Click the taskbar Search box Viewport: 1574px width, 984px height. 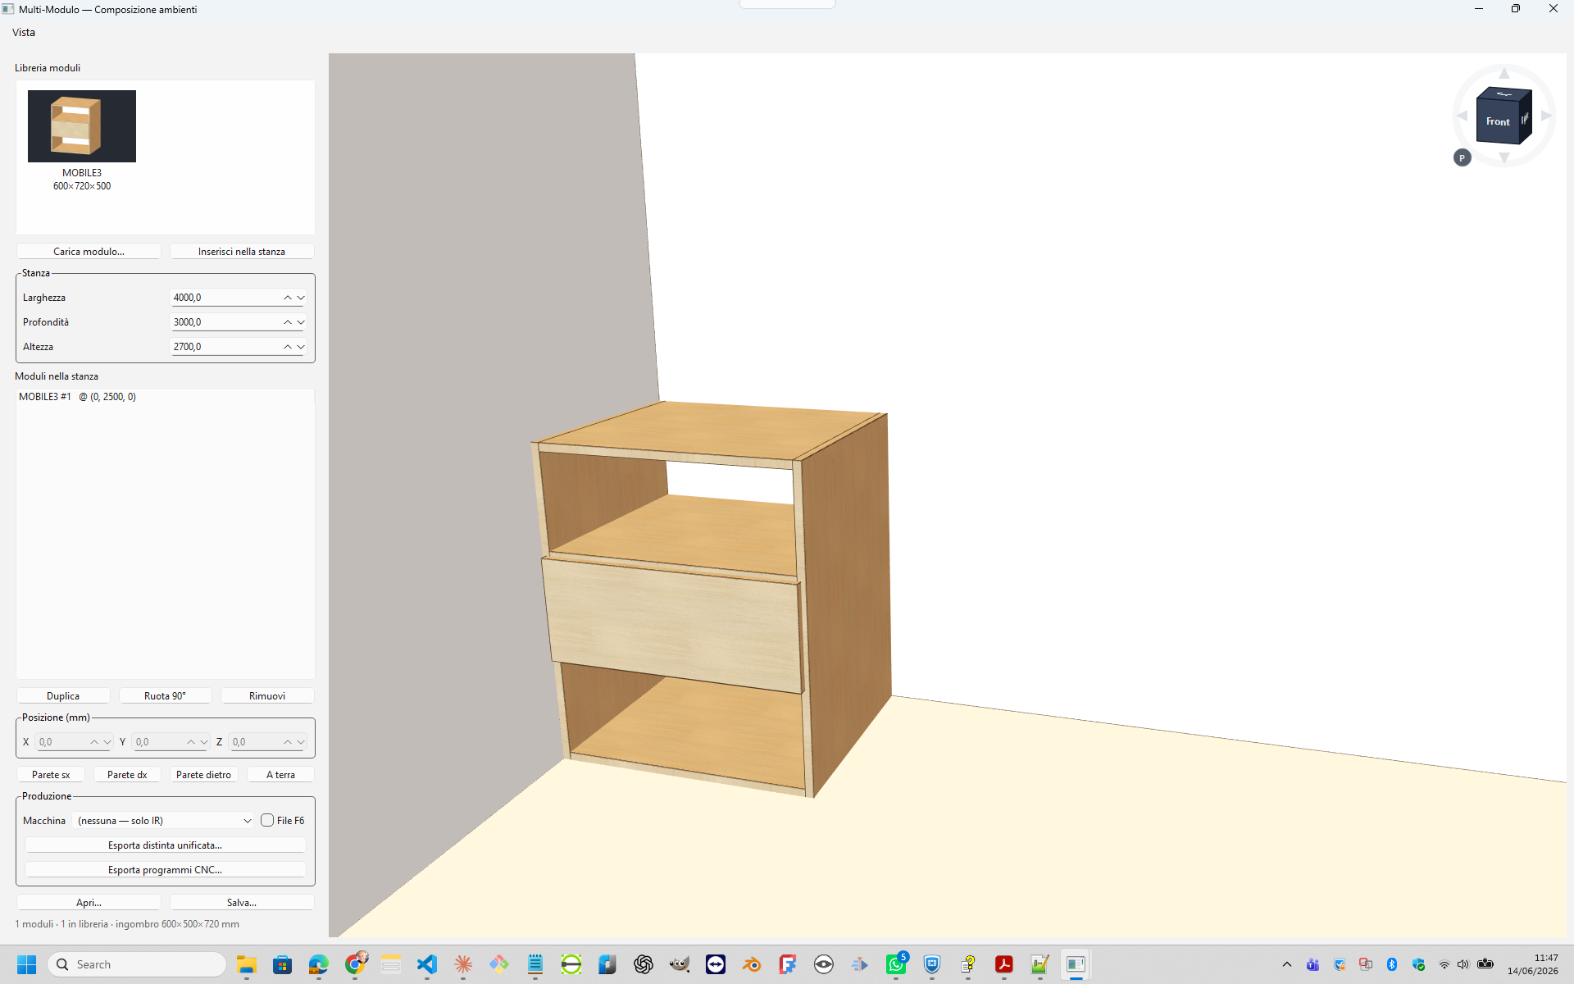point(137,964)
